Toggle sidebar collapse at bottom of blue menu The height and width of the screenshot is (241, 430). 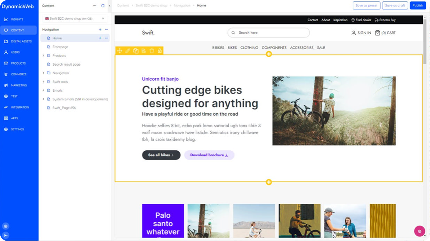click(6, 235)
